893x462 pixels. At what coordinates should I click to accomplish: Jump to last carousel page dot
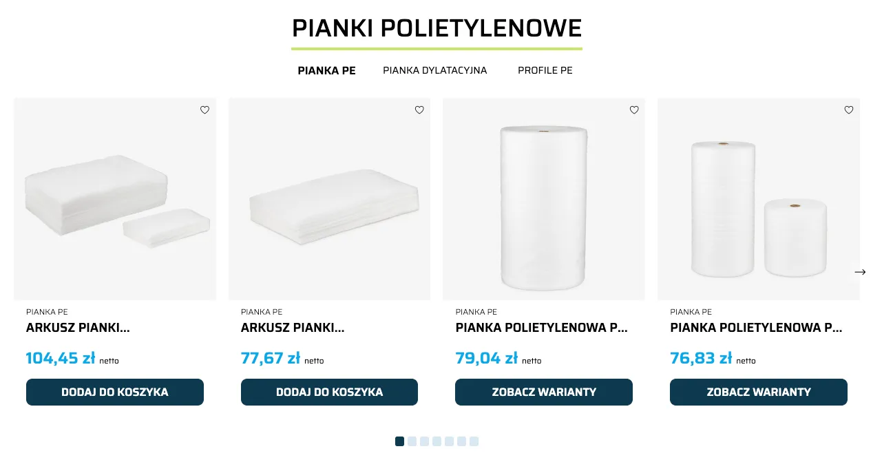[x=474, y=441]
